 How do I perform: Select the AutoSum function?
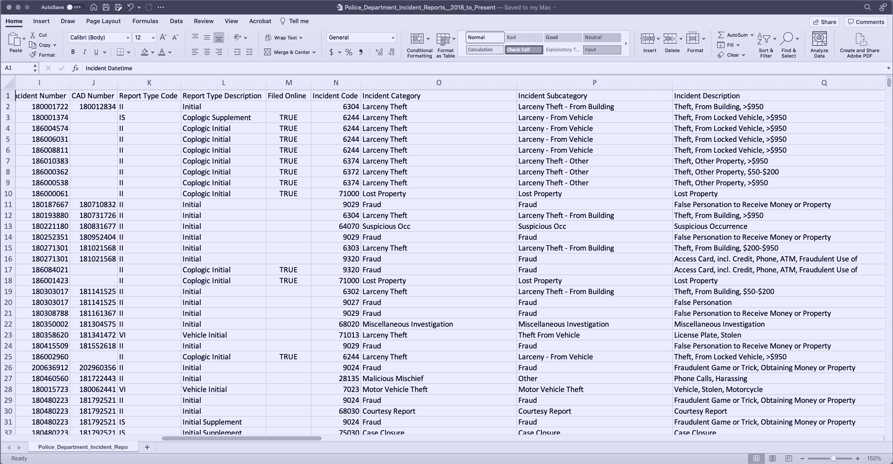pos(734,34)
